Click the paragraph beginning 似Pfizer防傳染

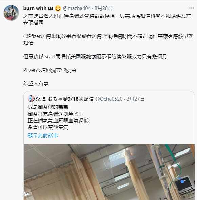point(108,40)
